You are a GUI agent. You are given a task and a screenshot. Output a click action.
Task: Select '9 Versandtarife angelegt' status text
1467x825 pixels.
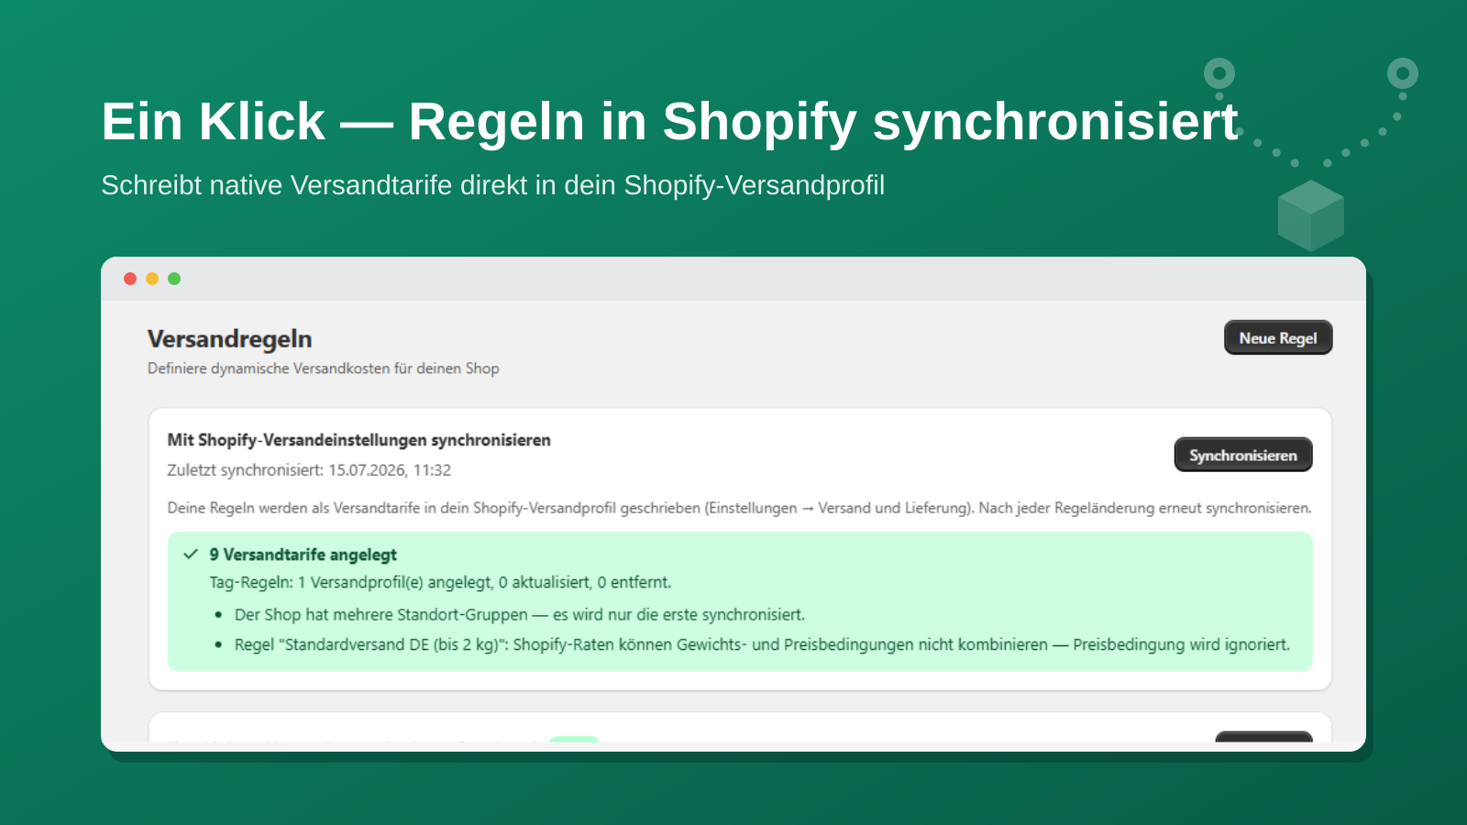[x=303, y=555]
